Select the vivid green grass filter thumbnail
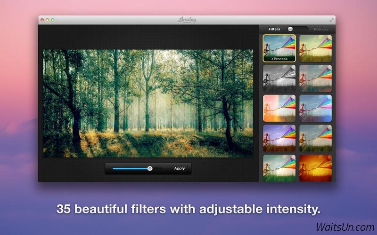 (x=279, y=168)
